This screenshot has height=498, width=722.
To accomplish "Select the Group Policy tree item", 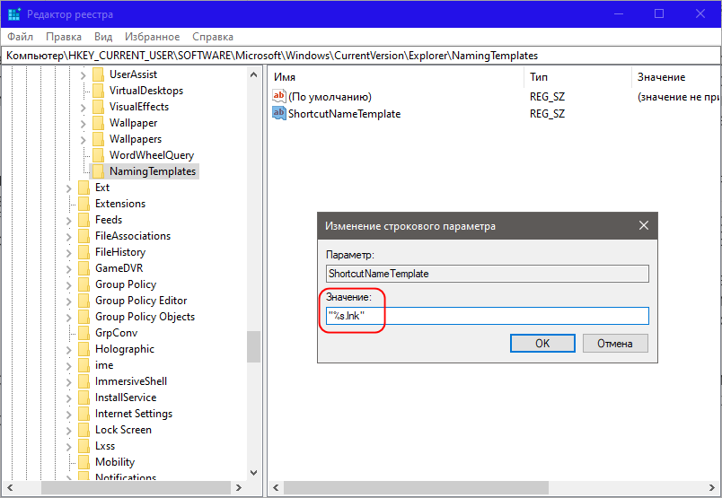I will [x=125, y=284].
